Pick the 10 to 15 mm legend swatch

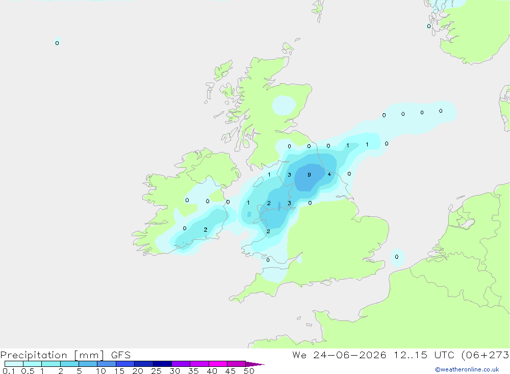point(107,364)
